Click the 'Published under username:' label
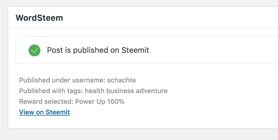 pyautogui.click(x=62, y=80)
